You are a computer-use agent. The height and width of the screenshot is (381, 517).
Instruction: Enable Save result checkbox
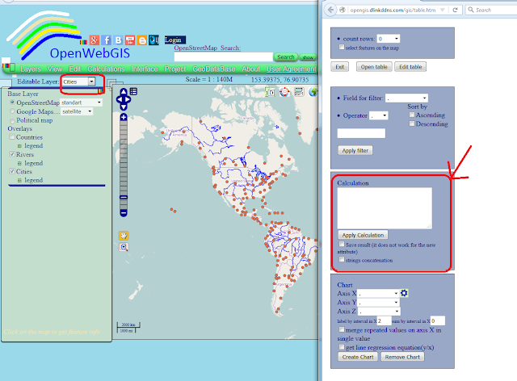click(x=342, y=245)
